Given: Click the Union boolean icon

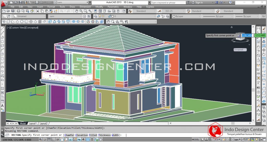Looking at the screenshot, I should tap(74, 22).
